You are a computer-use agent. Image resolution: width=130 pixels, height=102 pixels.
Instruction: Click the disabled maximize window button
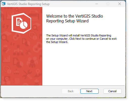coord(108,4)
